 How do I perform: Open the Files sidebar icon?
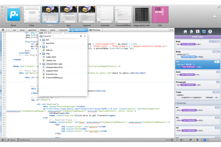(x=191, y=32)
